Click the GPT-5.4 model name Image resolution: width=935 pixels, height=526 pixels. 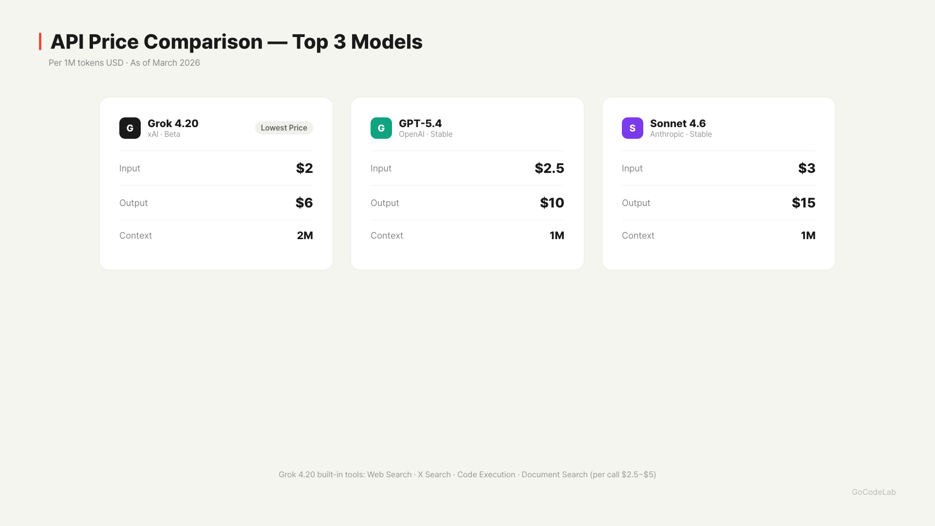pyautogui.click(x=420, y=124)
